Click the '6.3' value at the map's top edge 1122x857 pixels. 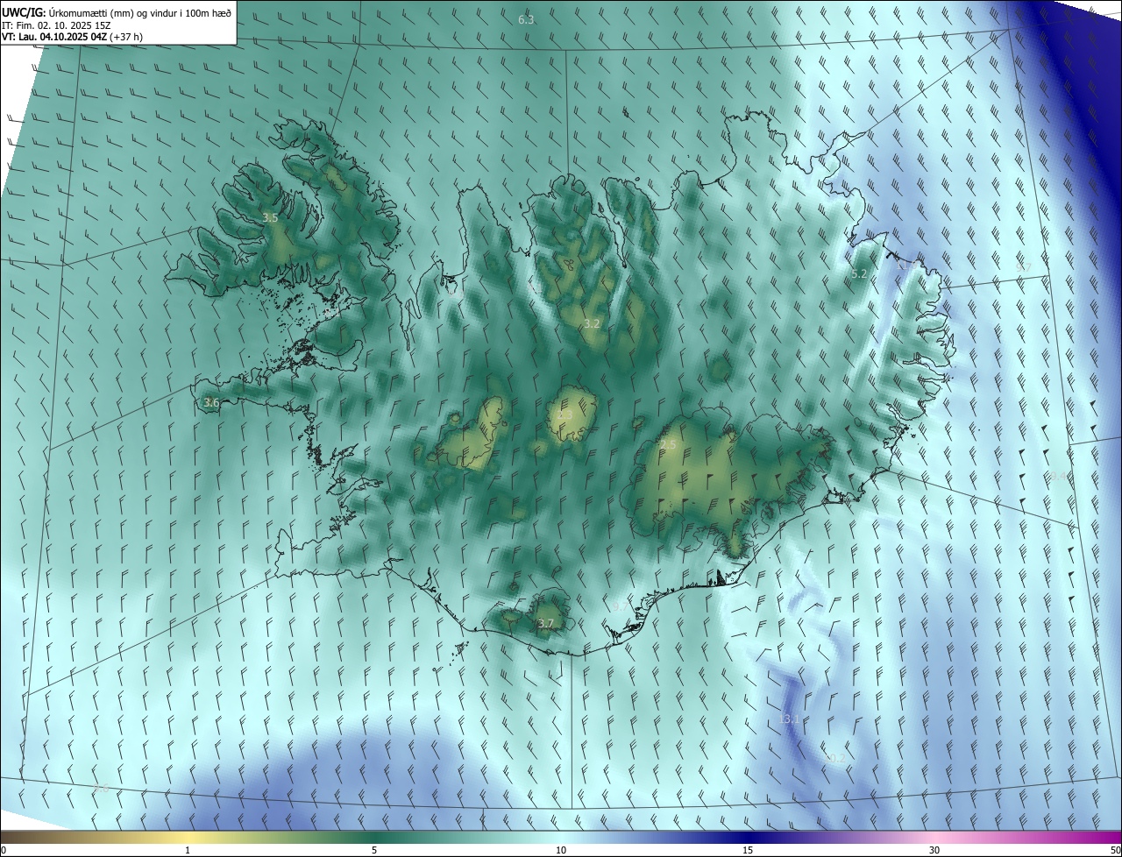526,19
